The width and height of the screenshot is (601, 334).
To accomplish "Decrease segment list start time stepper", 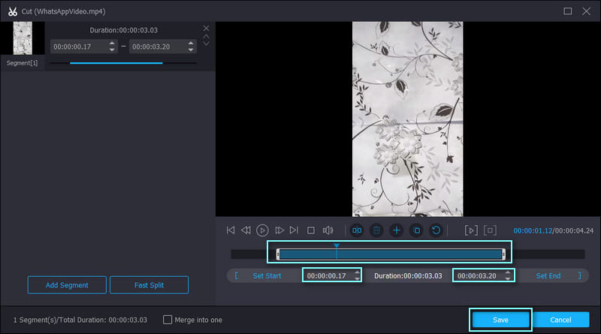I will pos(111,50).
